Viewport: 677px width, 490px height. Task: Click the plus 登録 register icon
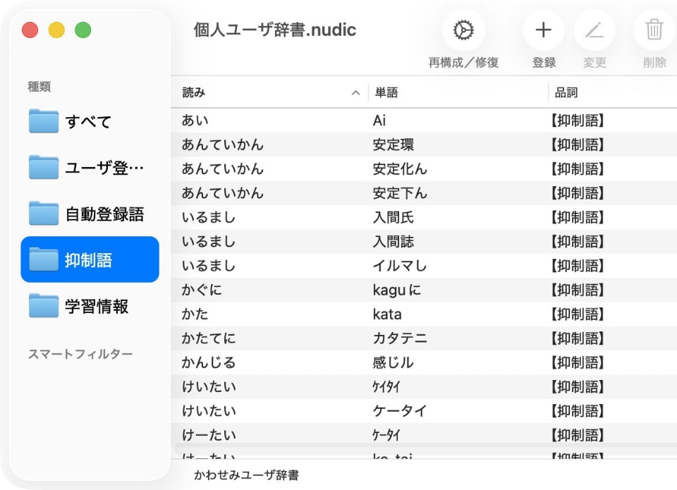click(x=543, y=30)
